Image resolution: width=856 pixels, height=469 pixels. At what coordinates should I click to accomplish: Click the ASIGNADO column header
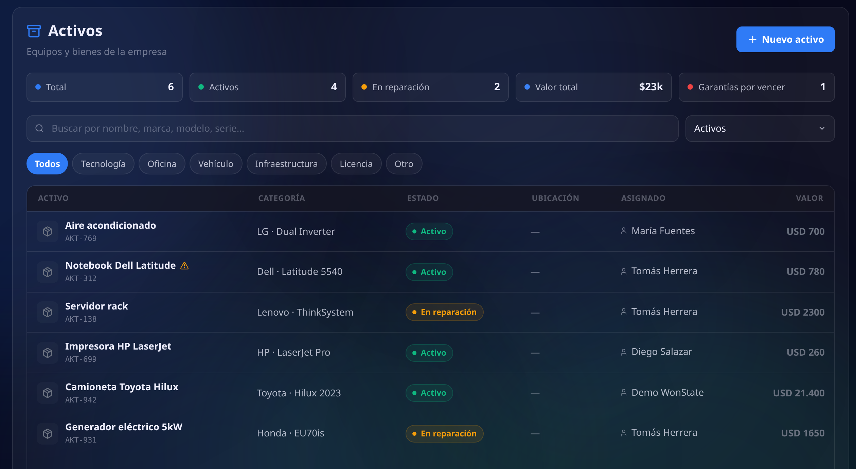tap(643, 198)
